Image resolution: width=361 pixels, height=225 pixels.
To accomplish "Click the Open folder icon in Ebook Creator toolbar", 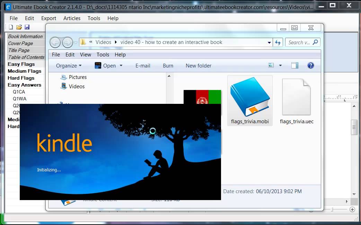I will (x=19, y=27).
